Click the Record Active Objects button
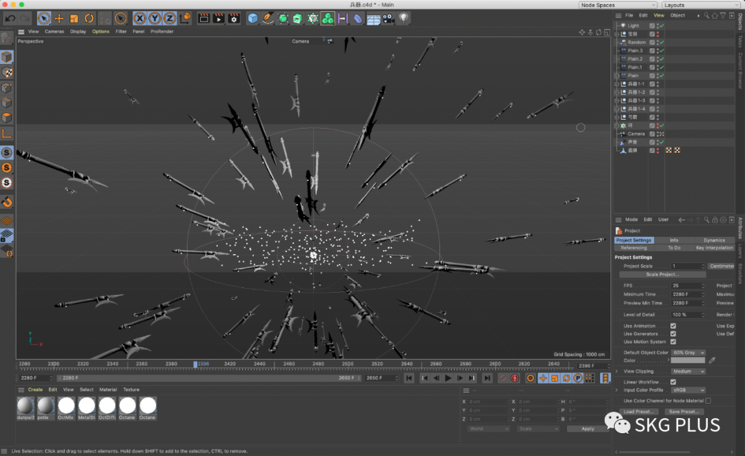 coord(503,378)
